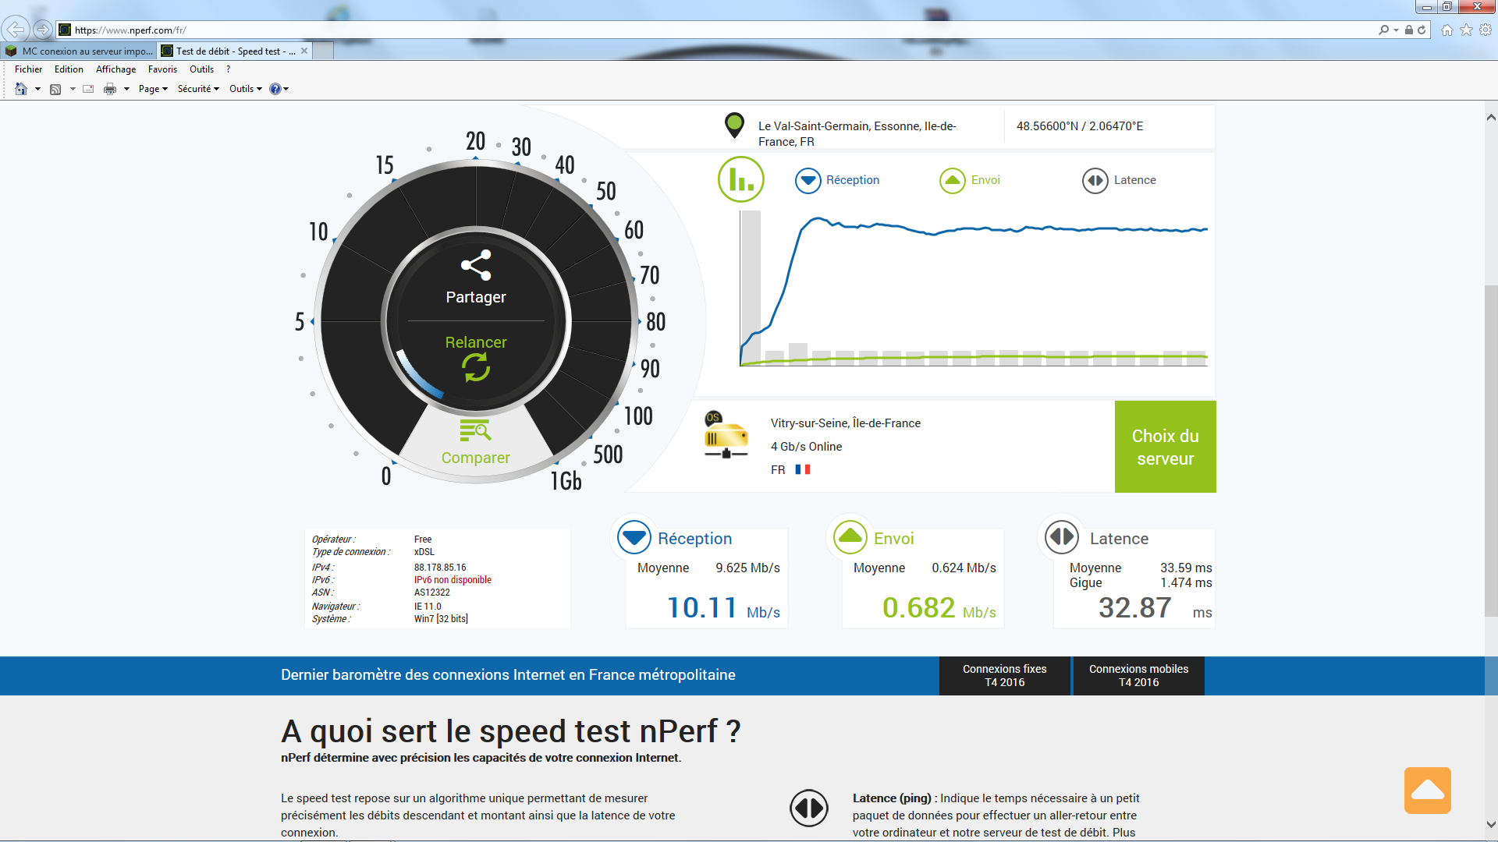Open the Page dropdown menu
Image resolution: width=1498 pixels, height=842 pixels.
click(153, 89)
